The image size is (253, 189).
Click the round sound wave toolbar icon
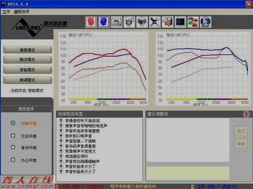click(x=142, y=22)
